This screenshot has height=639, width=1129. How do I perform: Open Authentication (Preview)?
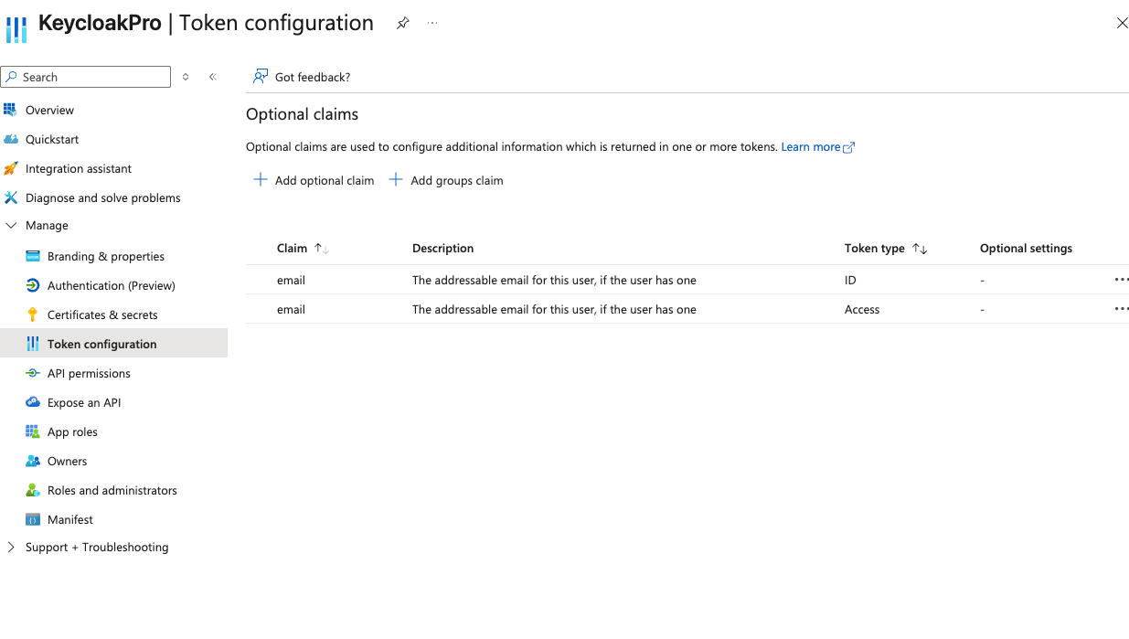pos(112,285)
